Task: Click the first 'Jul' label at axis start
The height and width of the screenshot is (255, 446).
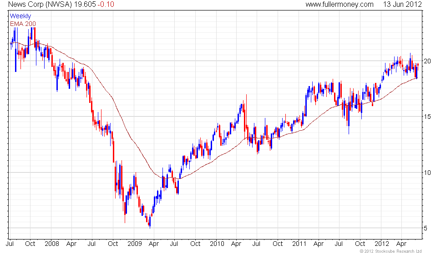Action: coord(10,244)
